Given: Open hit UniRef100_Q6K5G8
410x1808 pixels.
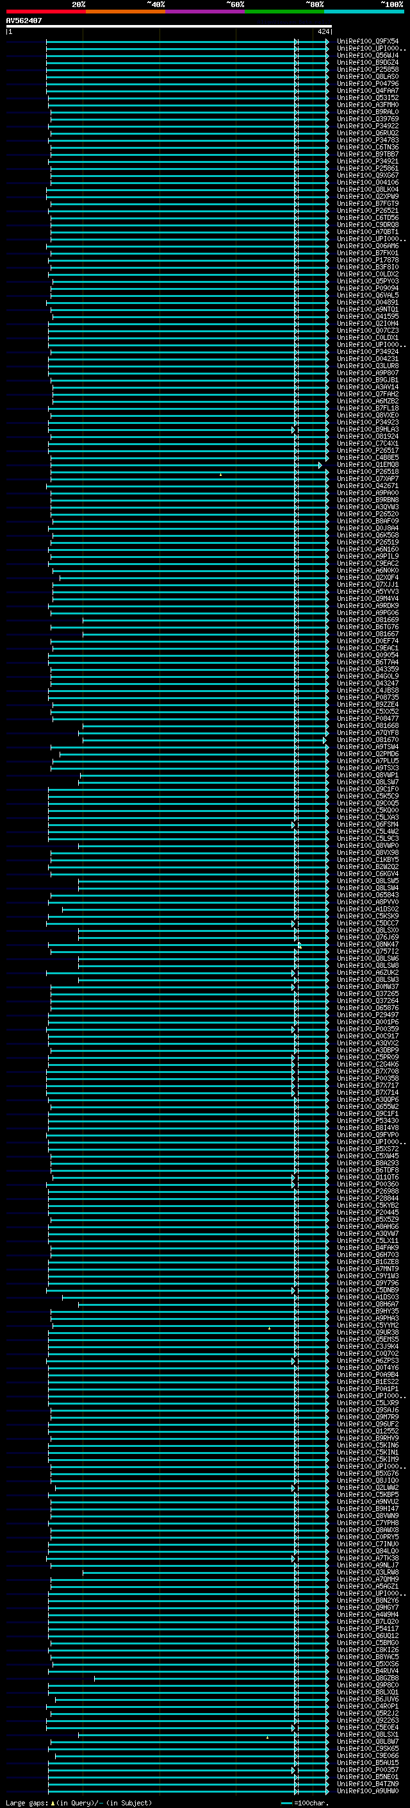Looking at the screenshot, I should 368,535.
